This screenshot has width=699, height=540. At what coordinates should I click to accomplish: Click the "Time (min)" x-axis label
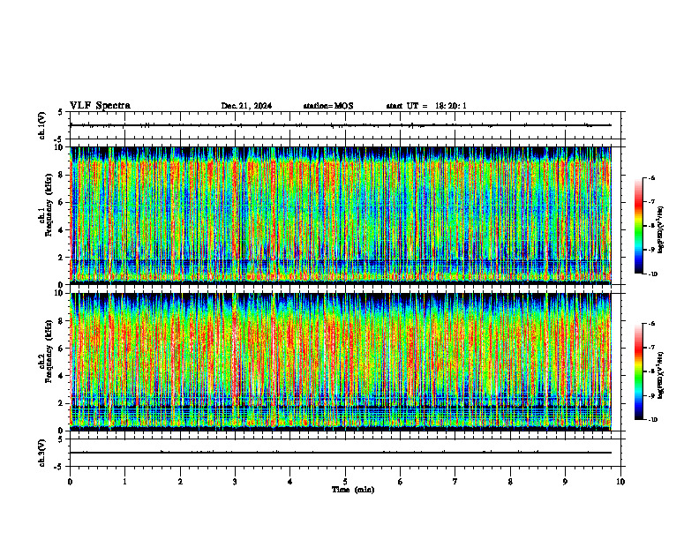pos(353,490)
